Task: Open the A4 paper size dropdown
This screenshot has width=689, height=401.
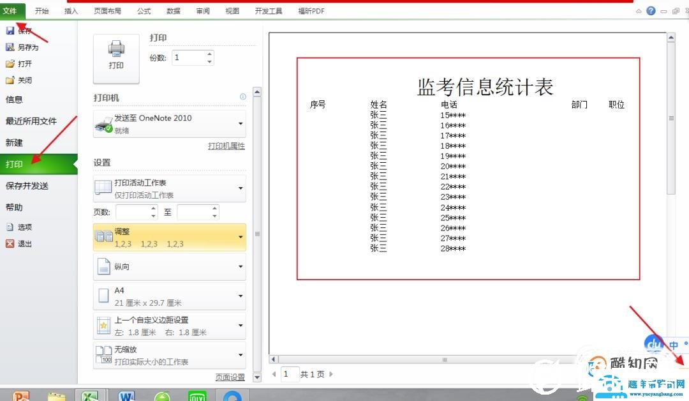Action: point(169,296)
